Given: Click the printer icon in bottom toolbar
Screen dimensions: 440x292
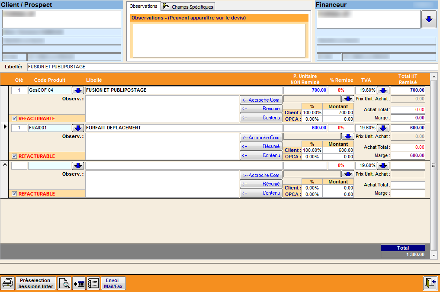Looking at the screenshot, I should [8, 283].
